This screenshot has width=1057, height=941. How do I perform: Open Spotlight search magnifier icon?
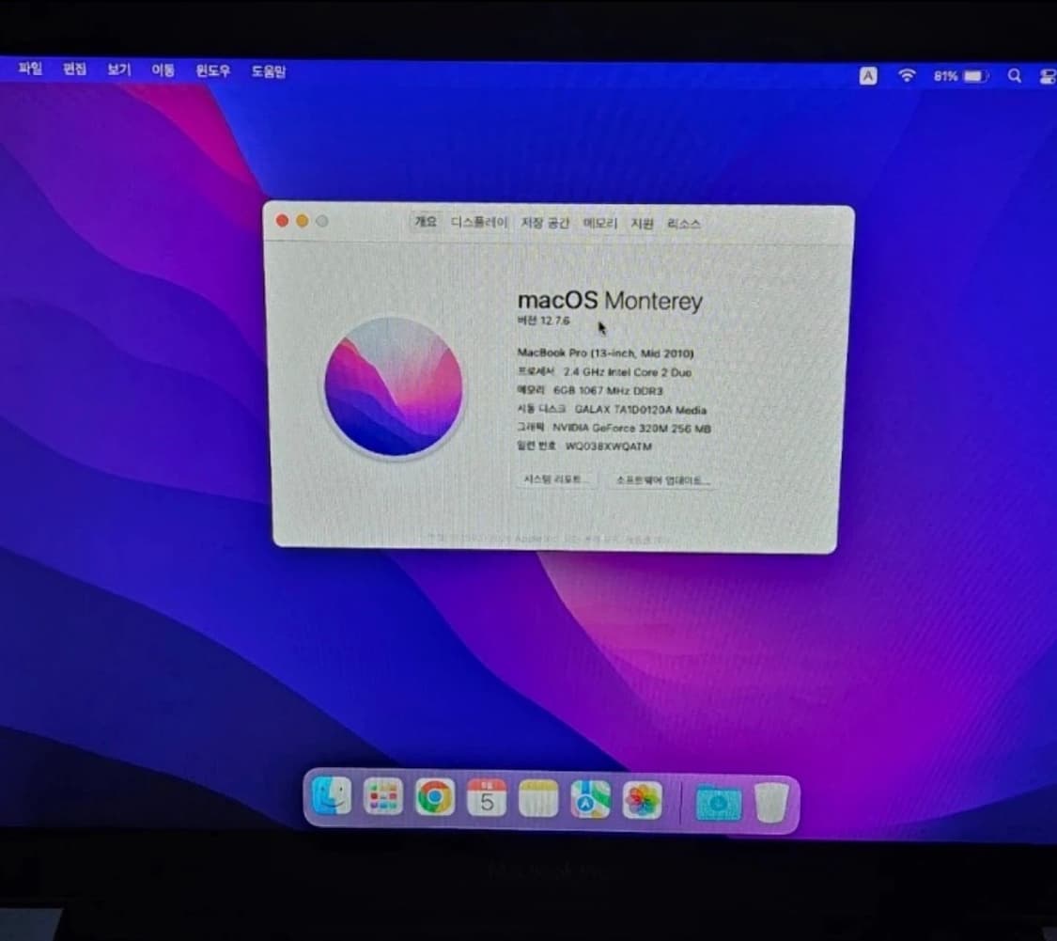click(x=1015, y=76)
